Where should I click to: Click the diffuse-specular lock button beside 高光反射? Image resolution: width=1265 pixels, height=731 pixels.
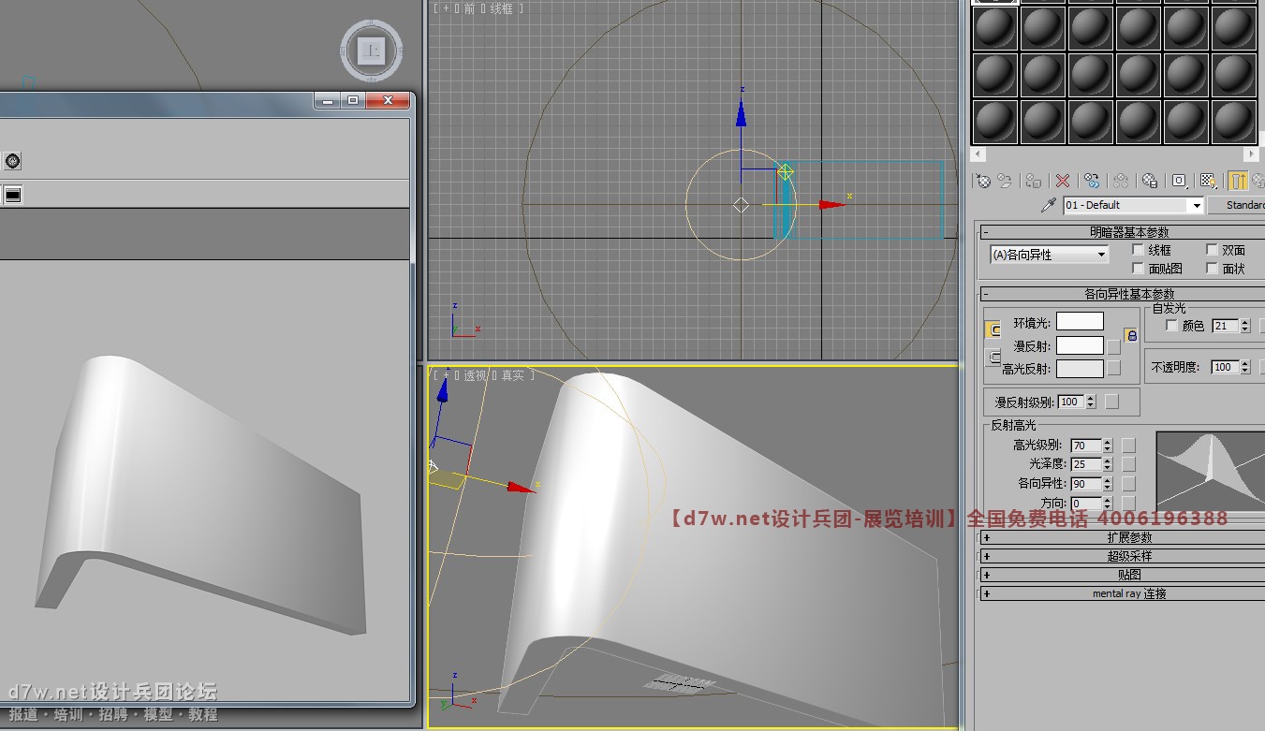[993, 358]
